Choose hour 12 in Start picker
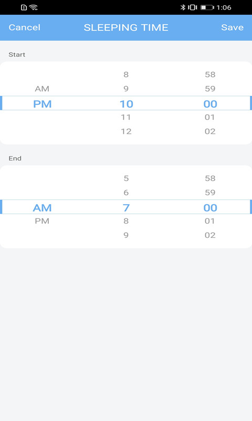This screenshot has height=421, width=252. tap(126, 131)
